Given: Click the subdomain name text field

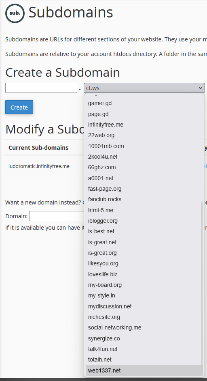Looking at the screenshot, I should 41,88.
